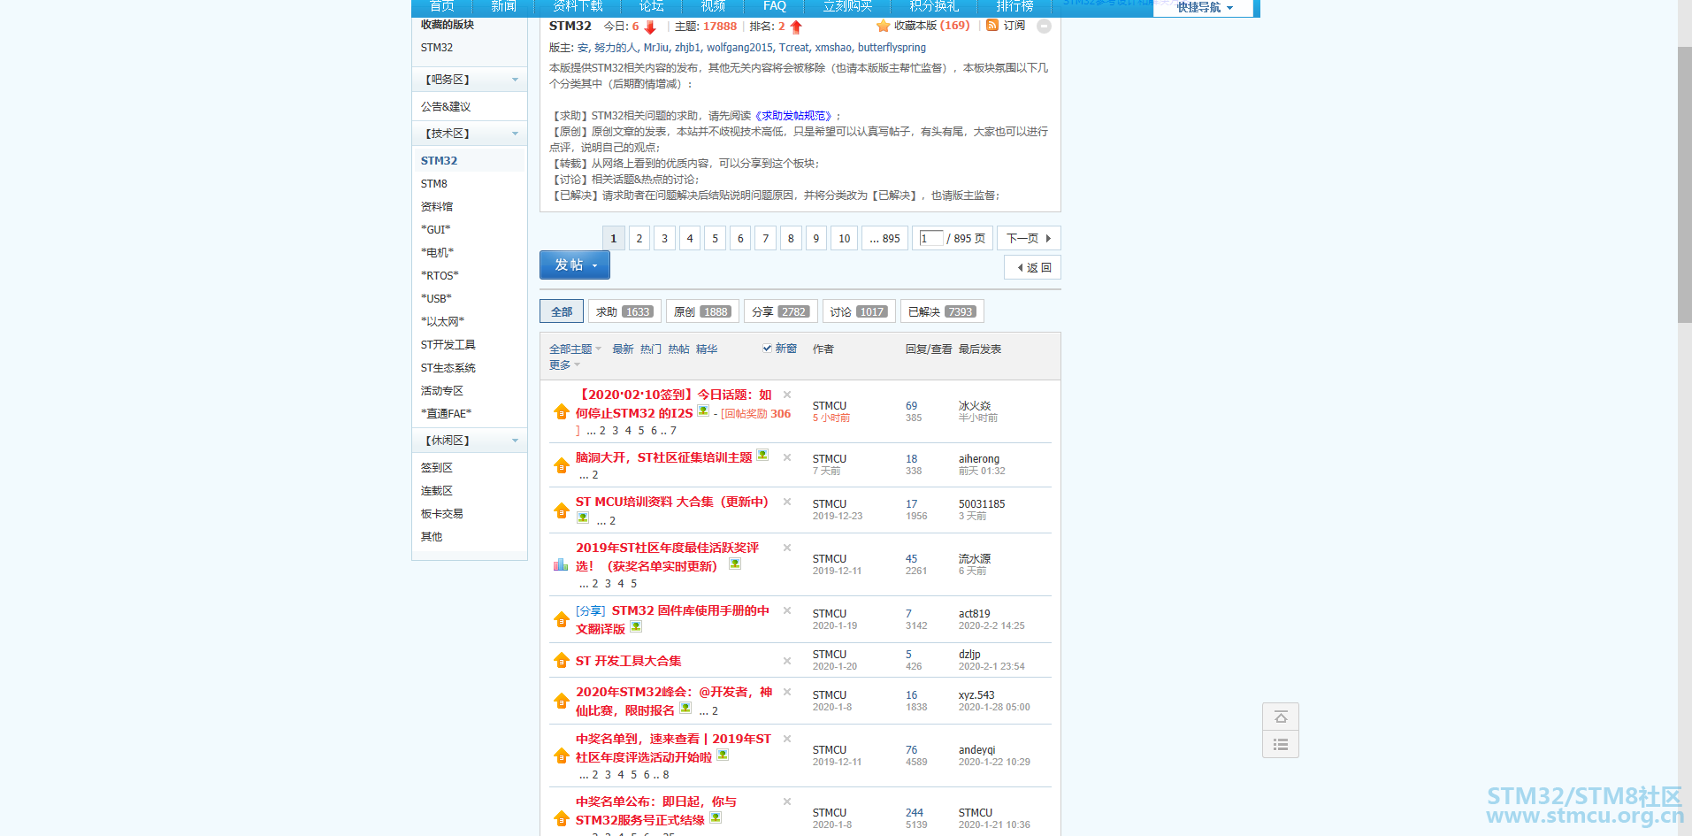Screen dimensions: 1692x836
Task: Click the X icon on 2020·02·10签到 row
Action: pyautogui.click(x=787, y=395)
